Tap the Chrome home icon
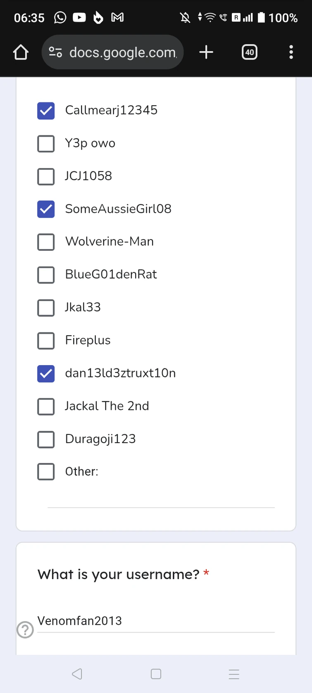This screenshot has height=693, width=312. tap(21, 52)
